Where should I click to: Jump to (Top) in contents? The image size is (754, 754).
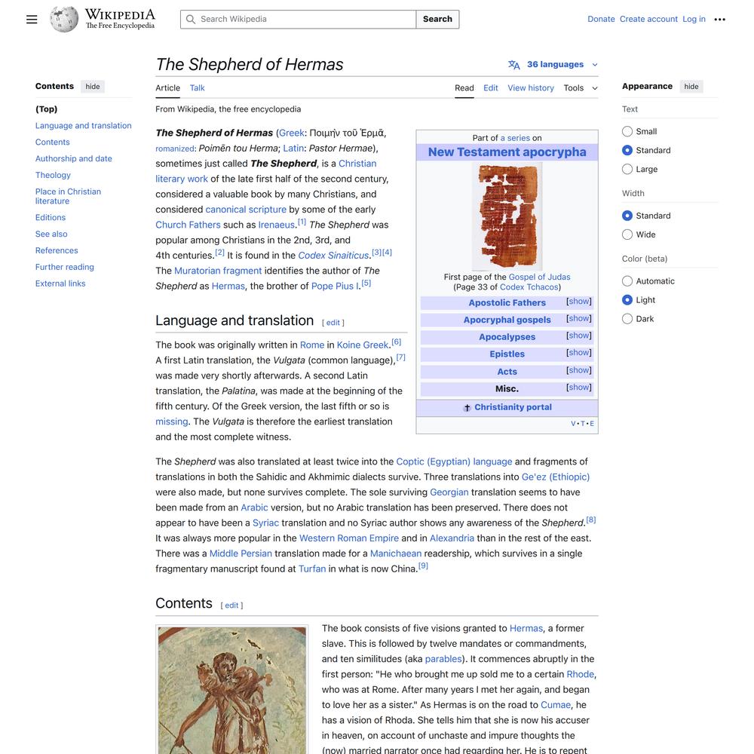(46, 109)
